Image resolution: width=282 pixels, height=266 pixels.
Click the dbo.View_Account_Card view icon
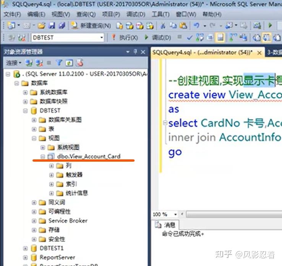click(51, 156)
